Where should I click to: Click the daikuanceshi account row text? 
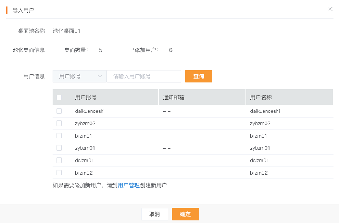[x=90, y=111]
